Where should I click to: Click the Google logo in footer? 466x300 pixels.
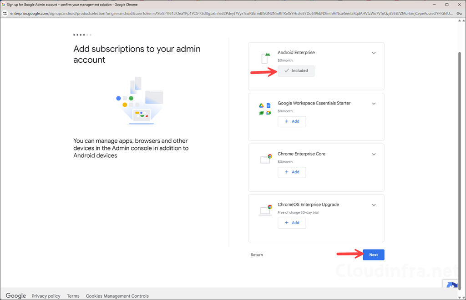(16, 295)
